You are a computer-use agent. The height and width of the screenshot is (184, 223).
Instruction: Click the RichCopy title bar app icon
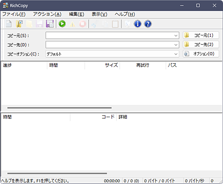tap(6, 5)
